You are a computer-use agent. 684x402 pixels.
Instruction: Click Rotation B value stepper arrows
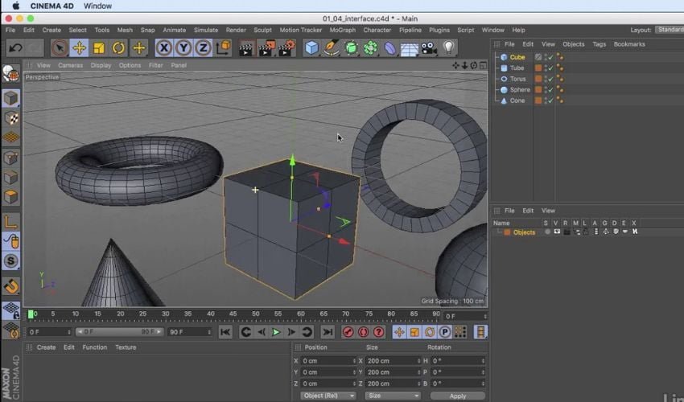tap(483, 384)
